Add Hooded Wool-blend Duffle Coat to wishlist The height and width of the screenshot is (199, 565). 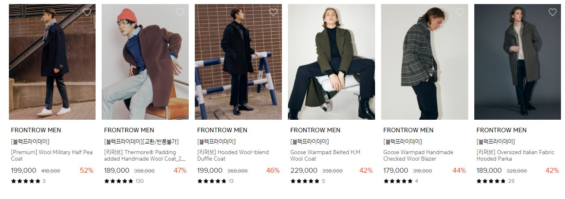tap(273, 13)
